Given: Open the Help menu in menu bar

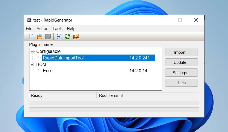Looking at the screenshot, I should click(71, 28).
